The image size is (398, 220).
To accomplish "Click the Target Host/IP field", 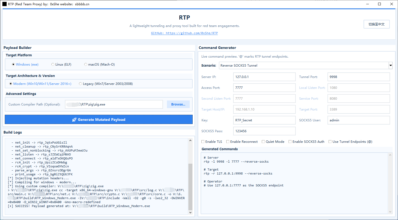I will 264,109.
